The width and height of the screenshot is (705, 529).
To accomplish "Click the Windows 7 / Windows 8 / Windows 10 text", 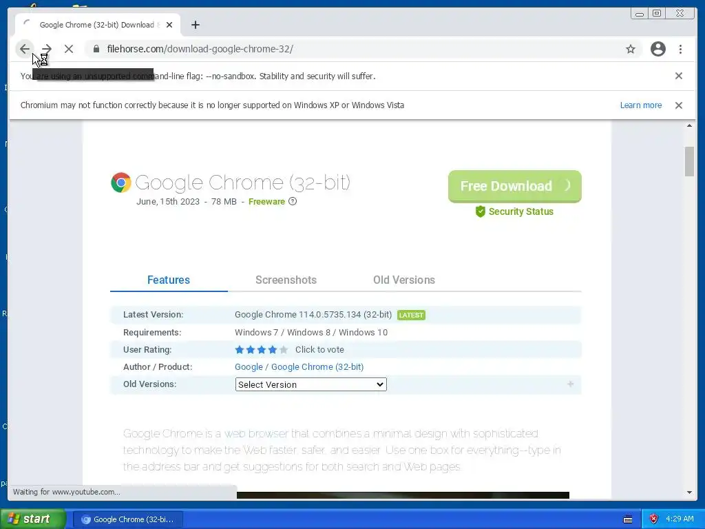I will tap(311, 333).
